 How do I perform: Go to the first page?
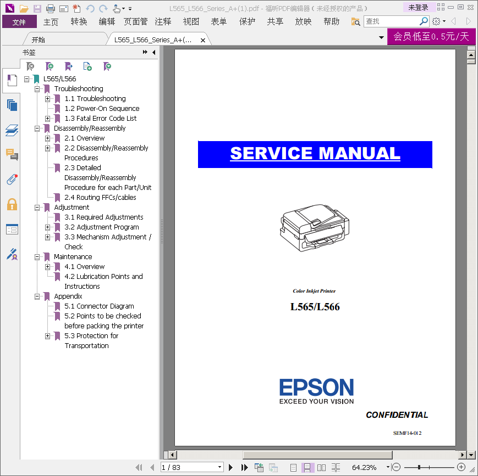tap(139, 467)
